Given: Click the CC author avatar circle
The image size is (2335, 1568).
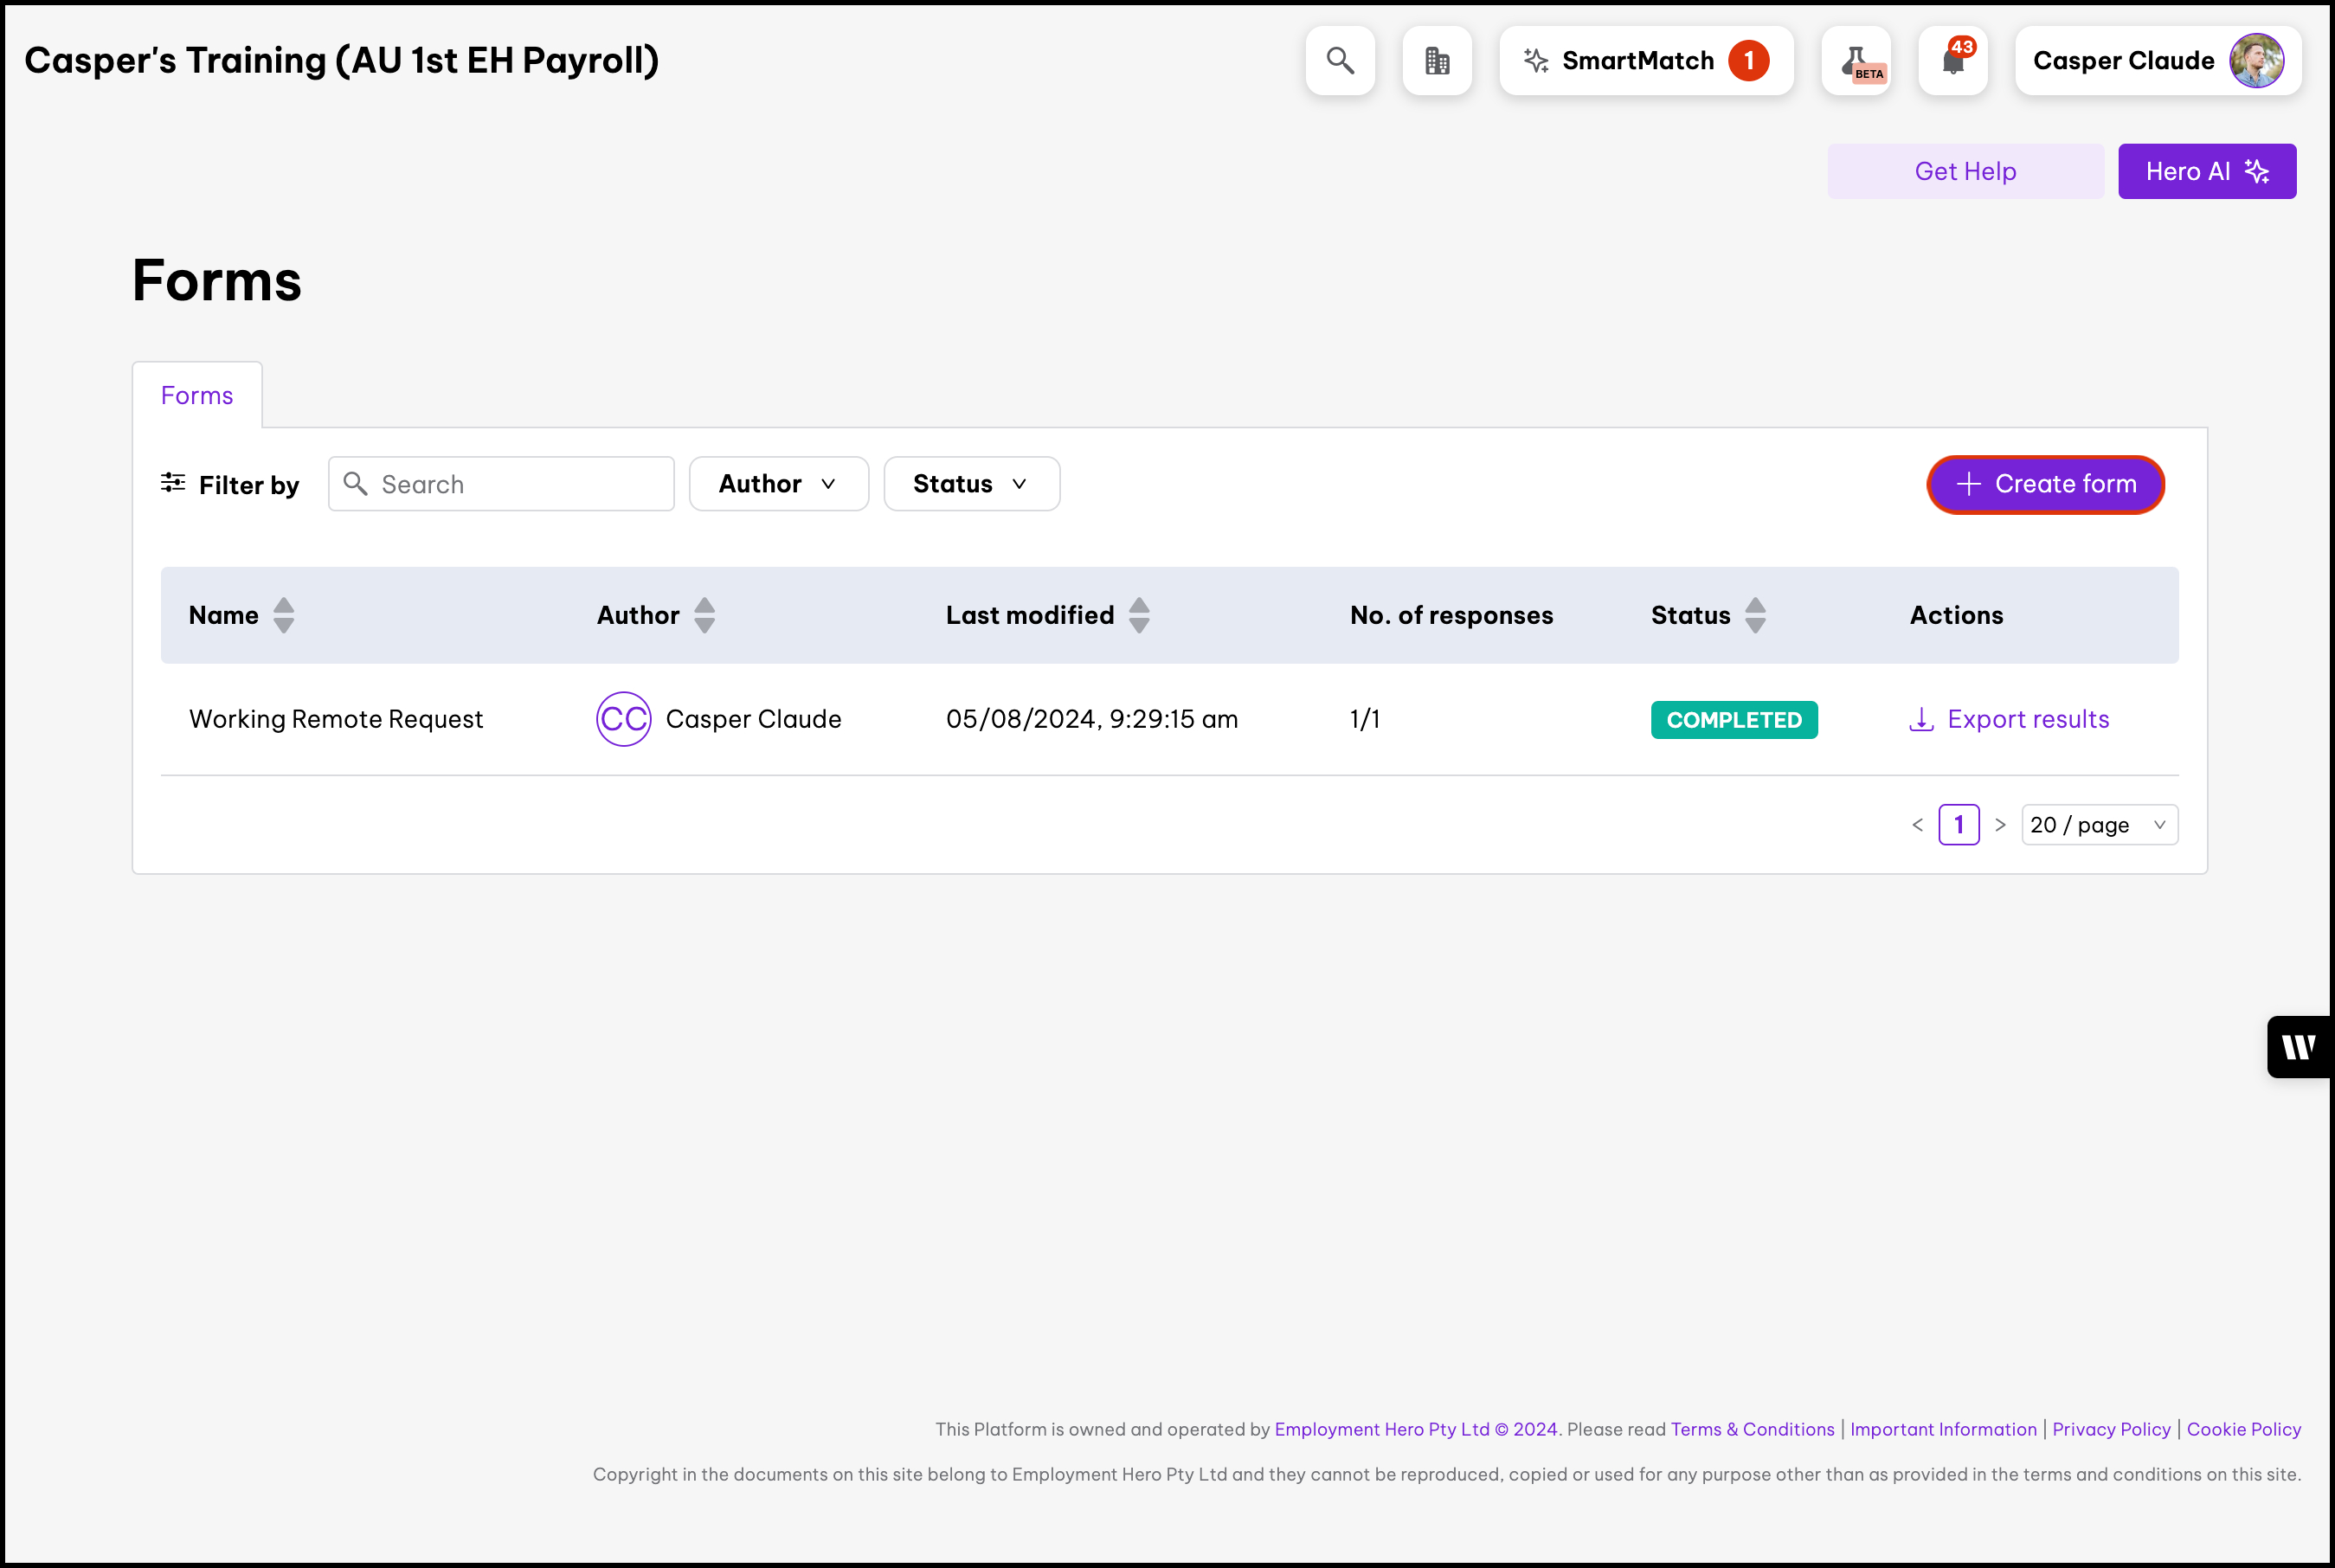Looking at the screenshot, I should click(x=624, y=719).
